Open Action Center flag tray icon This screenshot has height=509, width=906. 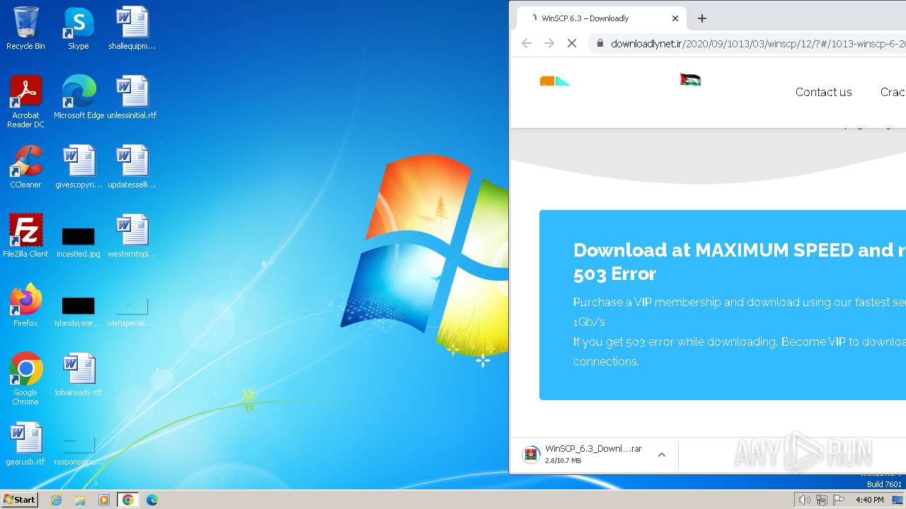click(x=839, y=500)
